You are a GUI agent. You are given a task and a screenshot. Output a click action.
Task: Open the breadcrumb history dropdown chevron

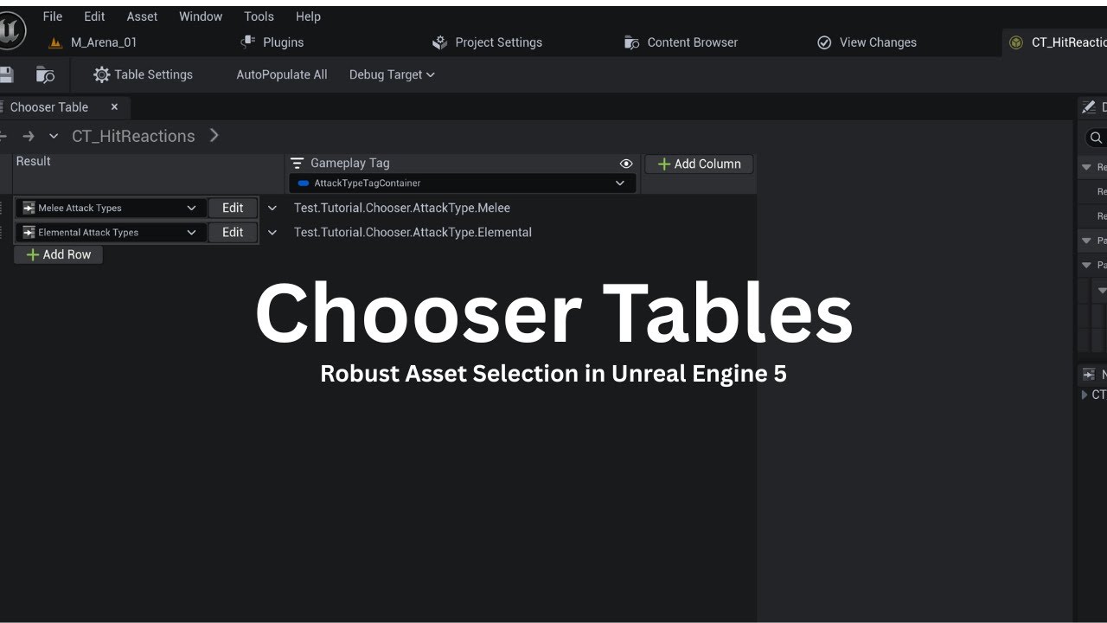click(x=54, y=136)
